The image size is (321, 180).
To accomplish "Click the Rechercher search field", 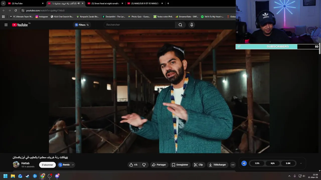I will pyautogui.click(x=139, y=25).
